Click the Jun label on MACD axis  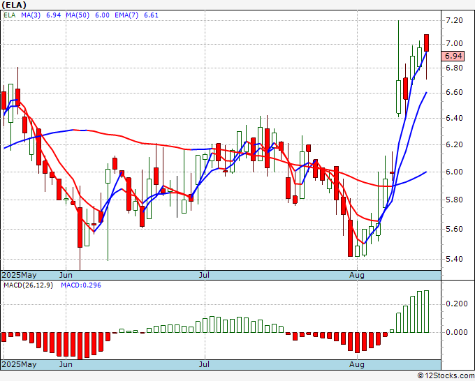pos(66,364)
